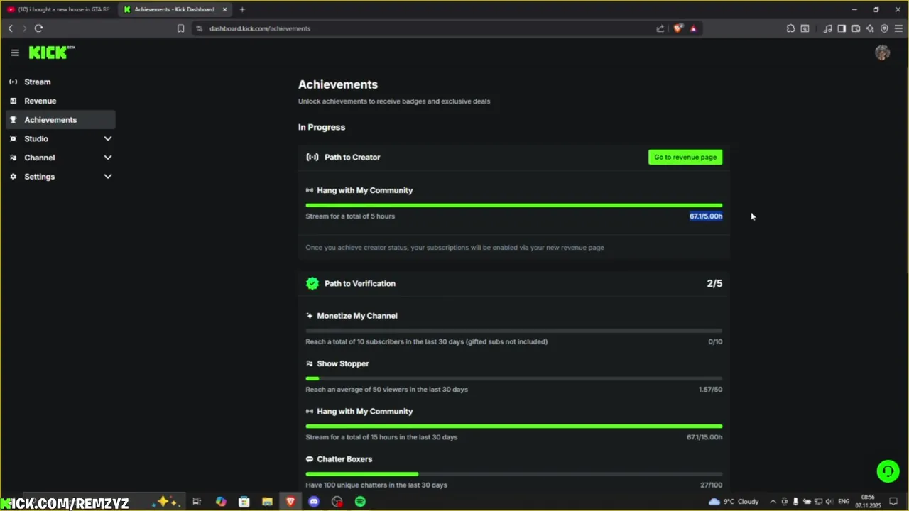Expand the Studio sidebar section

tap(60, 138)
